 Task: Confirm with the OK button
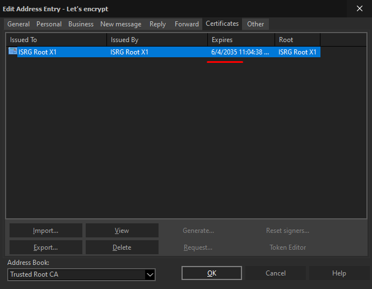pos(212,273)
